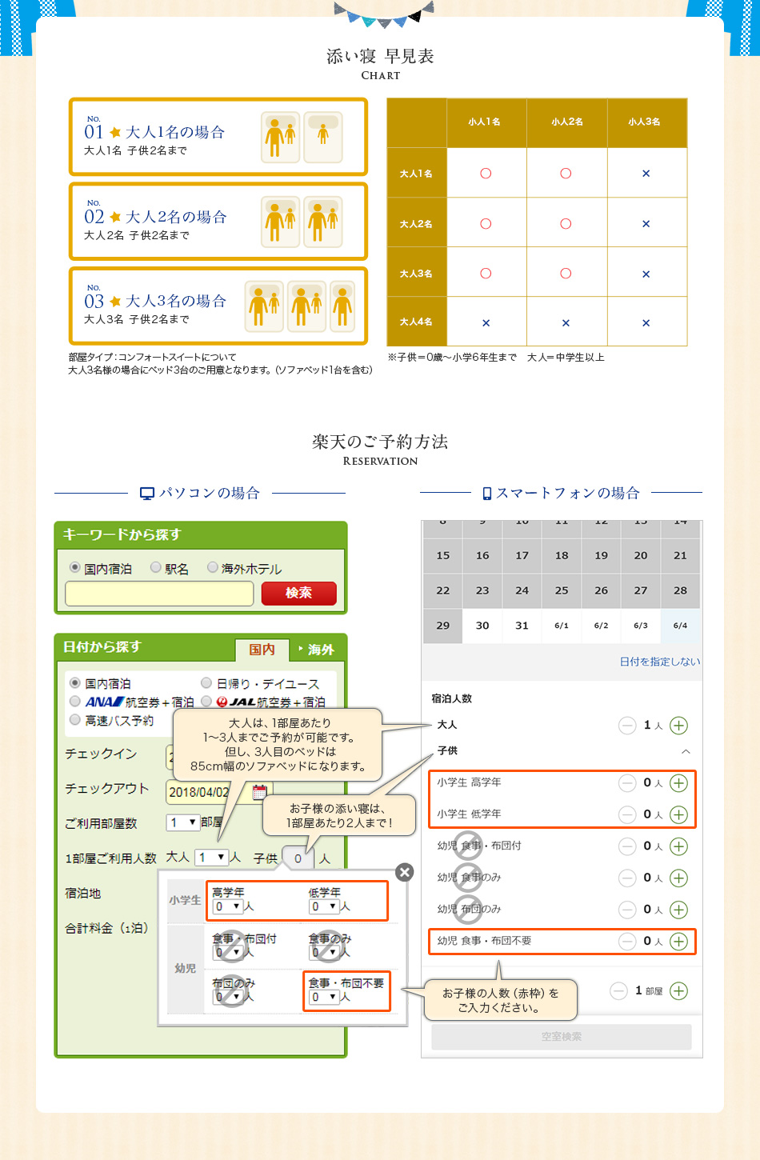Image resolution: width=760 pixels, height=1160 pixels.
Task: Click the plus icon for 大人 count
Action: click(678, 726)
